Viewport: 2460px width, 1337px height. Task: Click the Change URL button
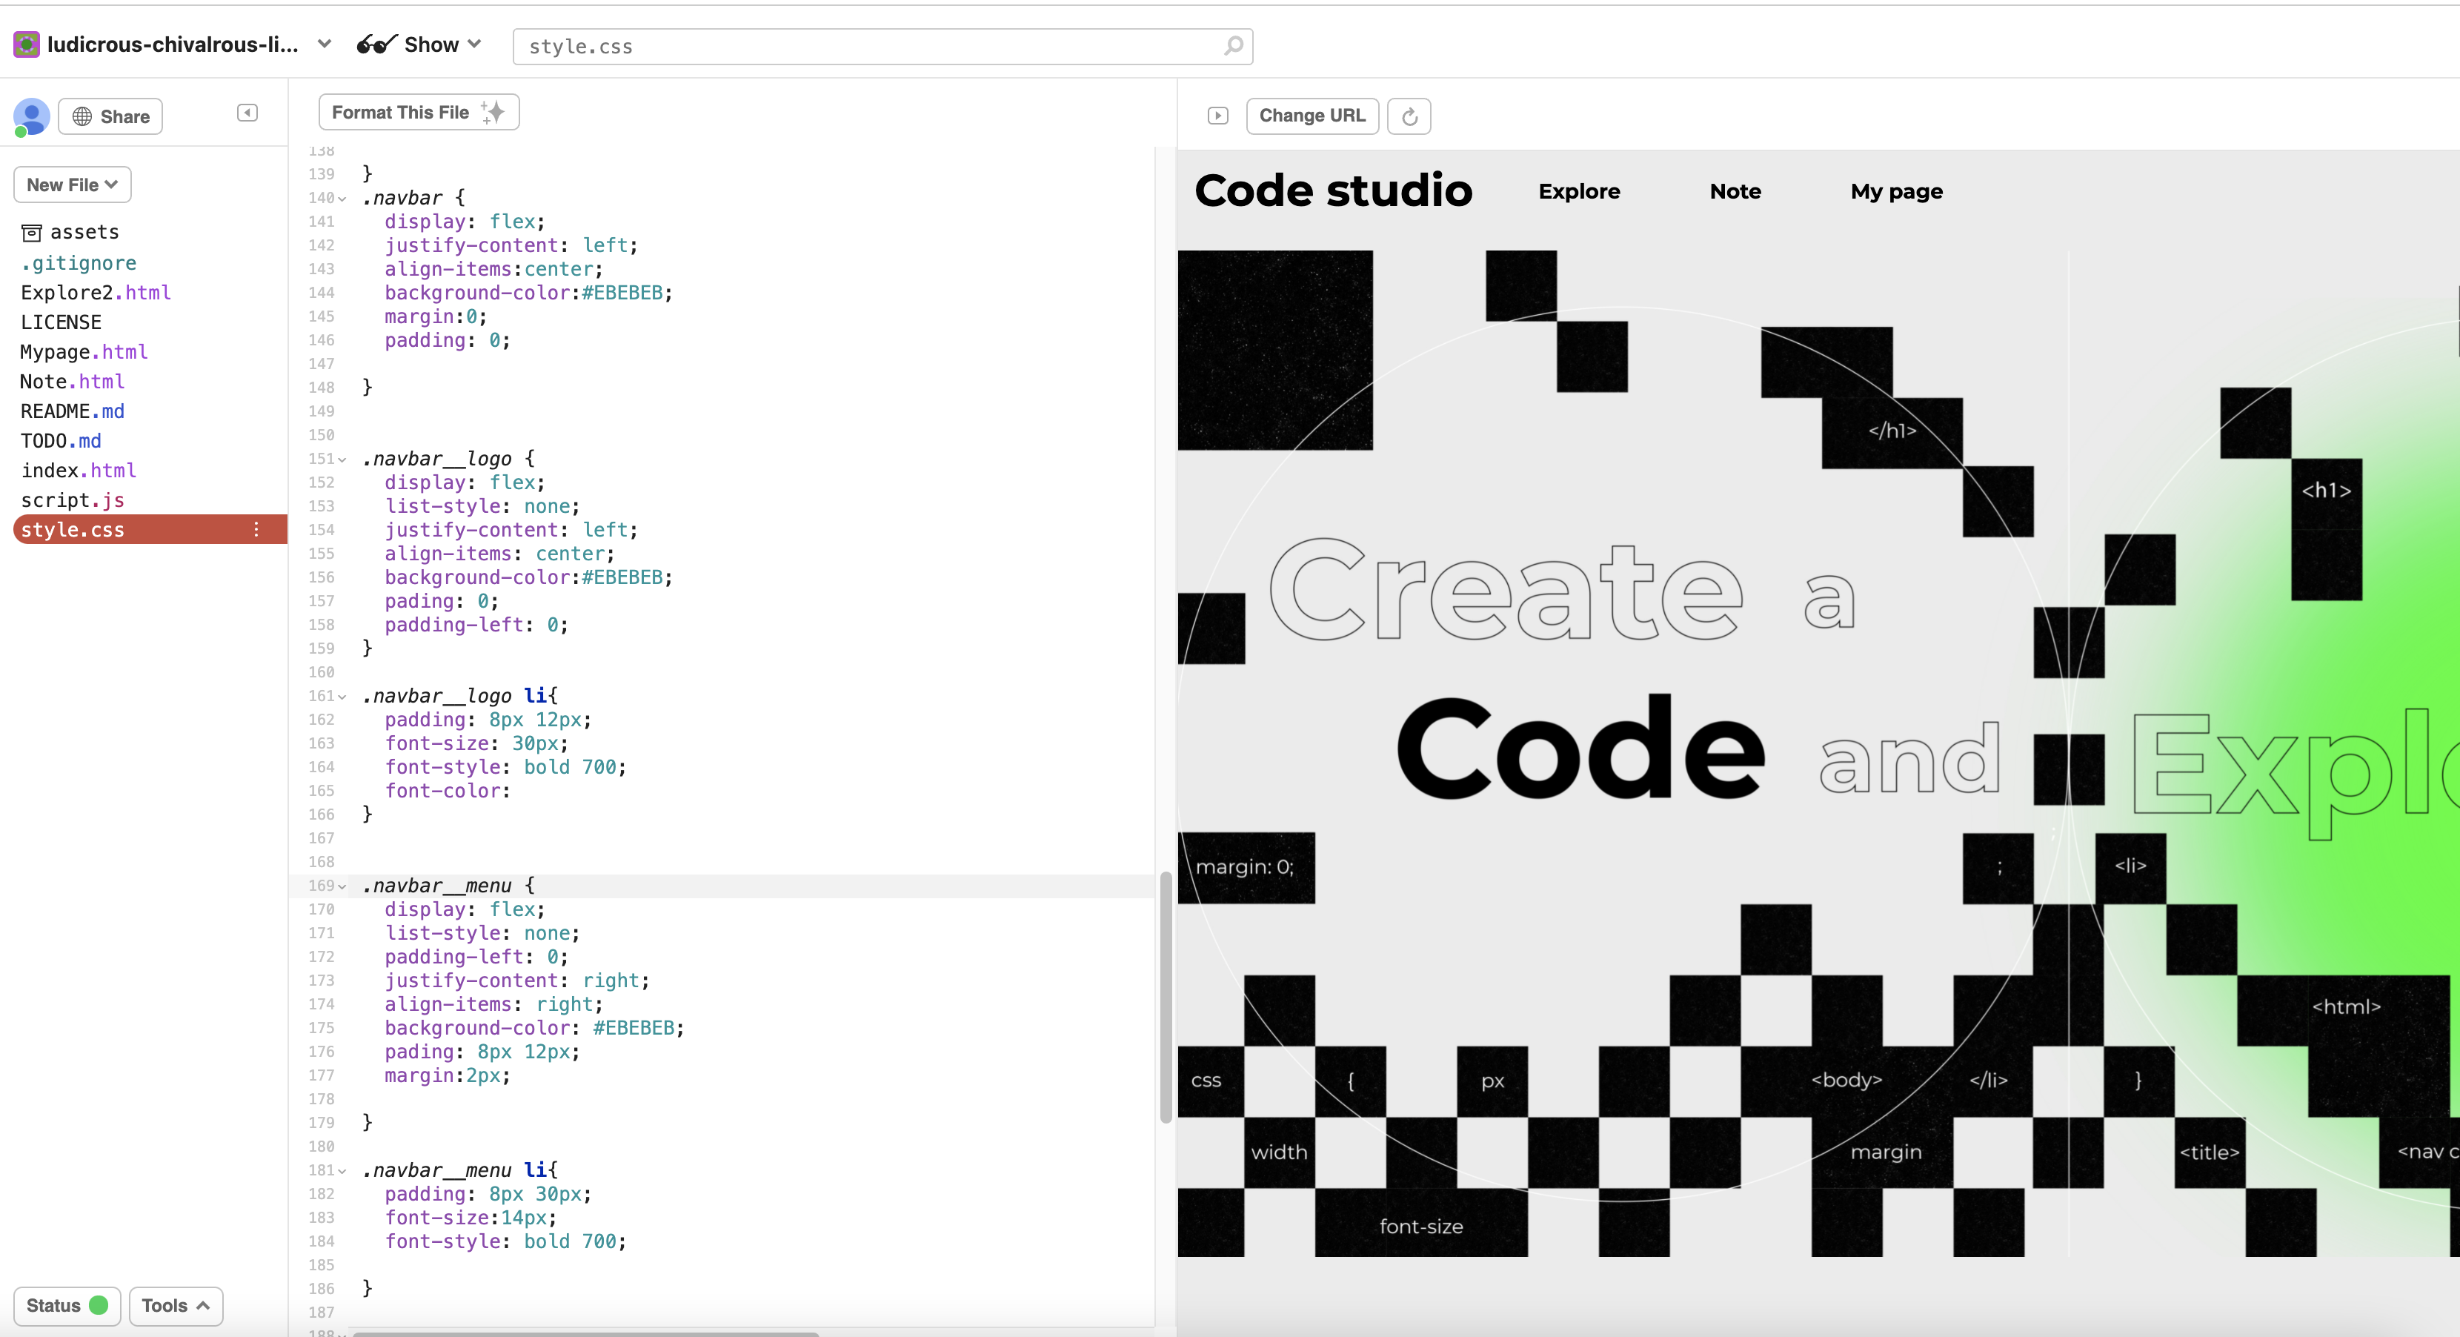click(x=1312, y=116)
